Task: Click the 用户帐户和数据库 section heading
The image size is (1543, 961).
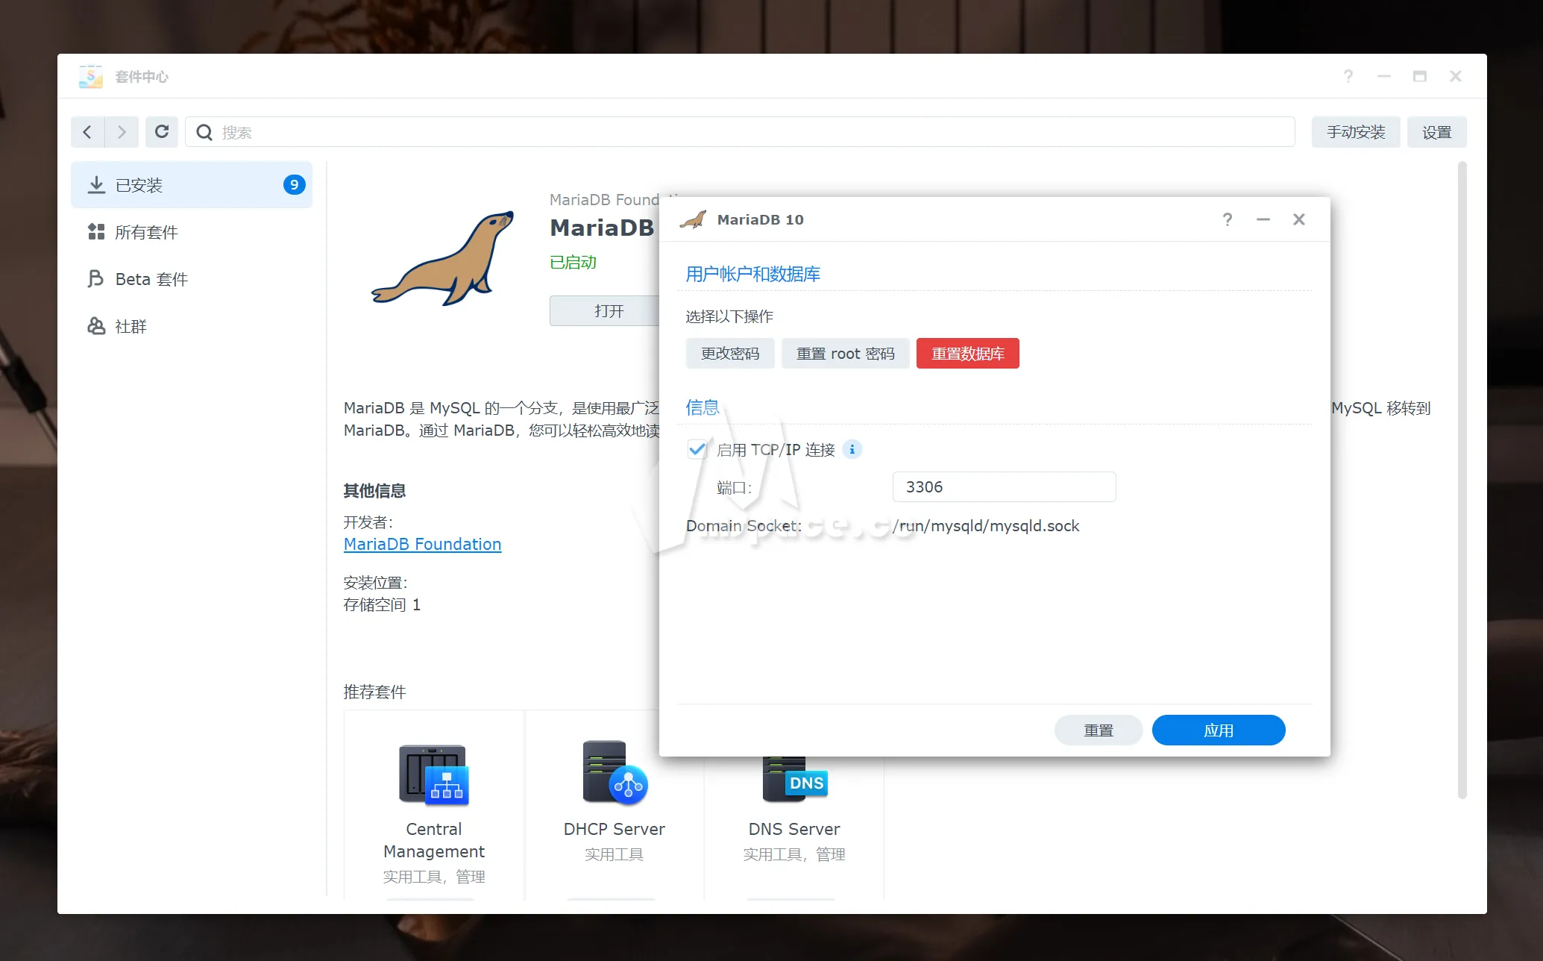Action: (x=752, y=274)
